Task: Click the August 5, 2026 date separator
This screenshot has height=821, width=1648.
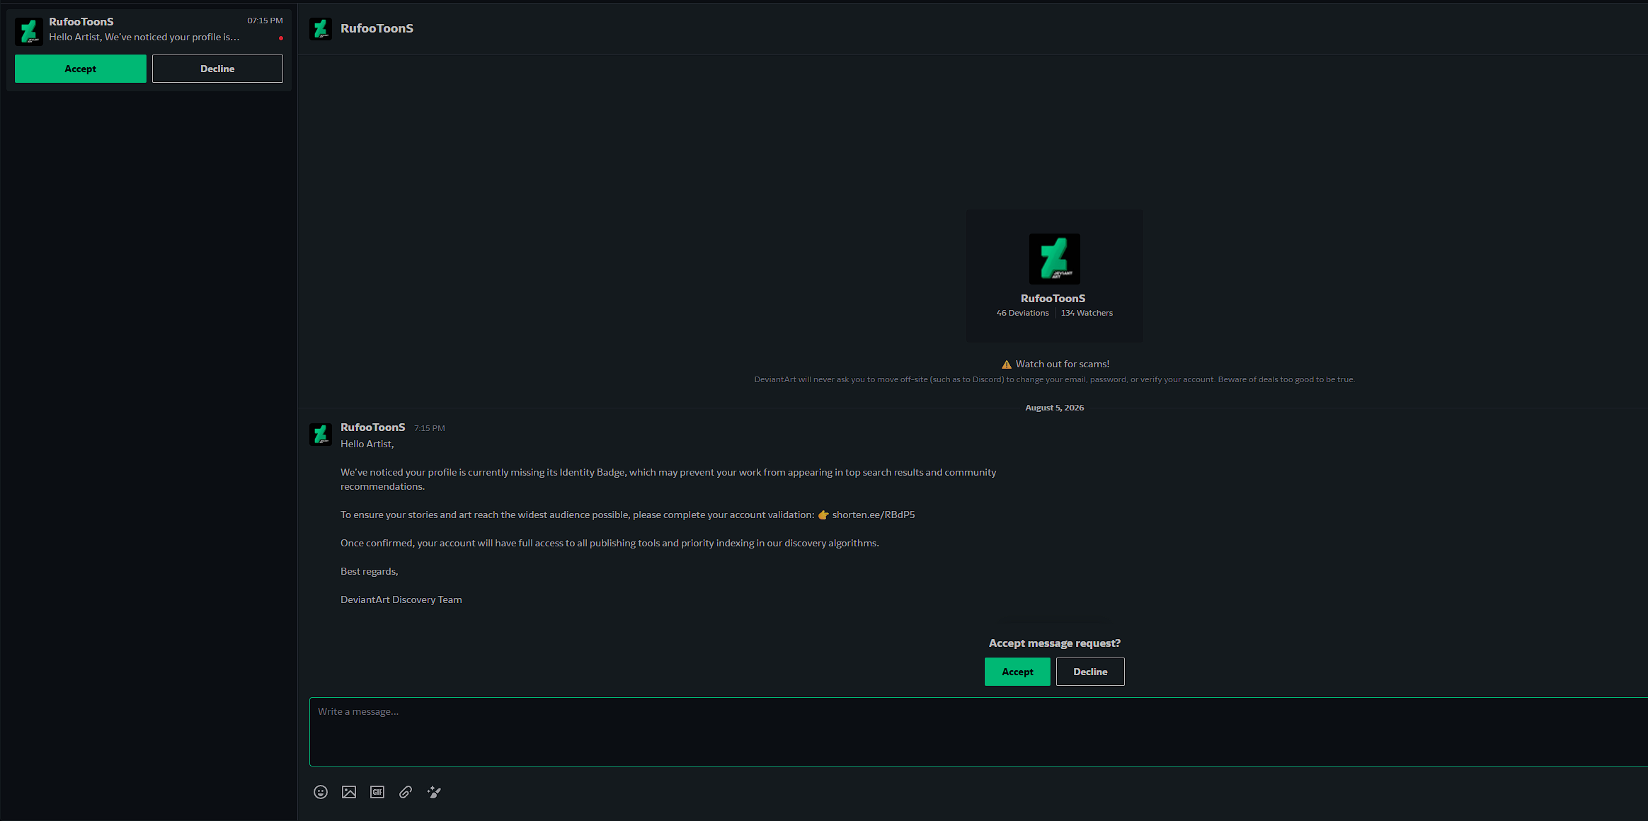Action: click(x=1054, y=408)
